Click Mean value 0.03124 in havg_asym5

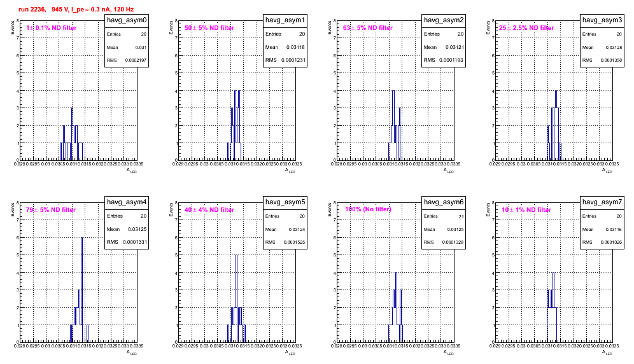click(297, 229)
